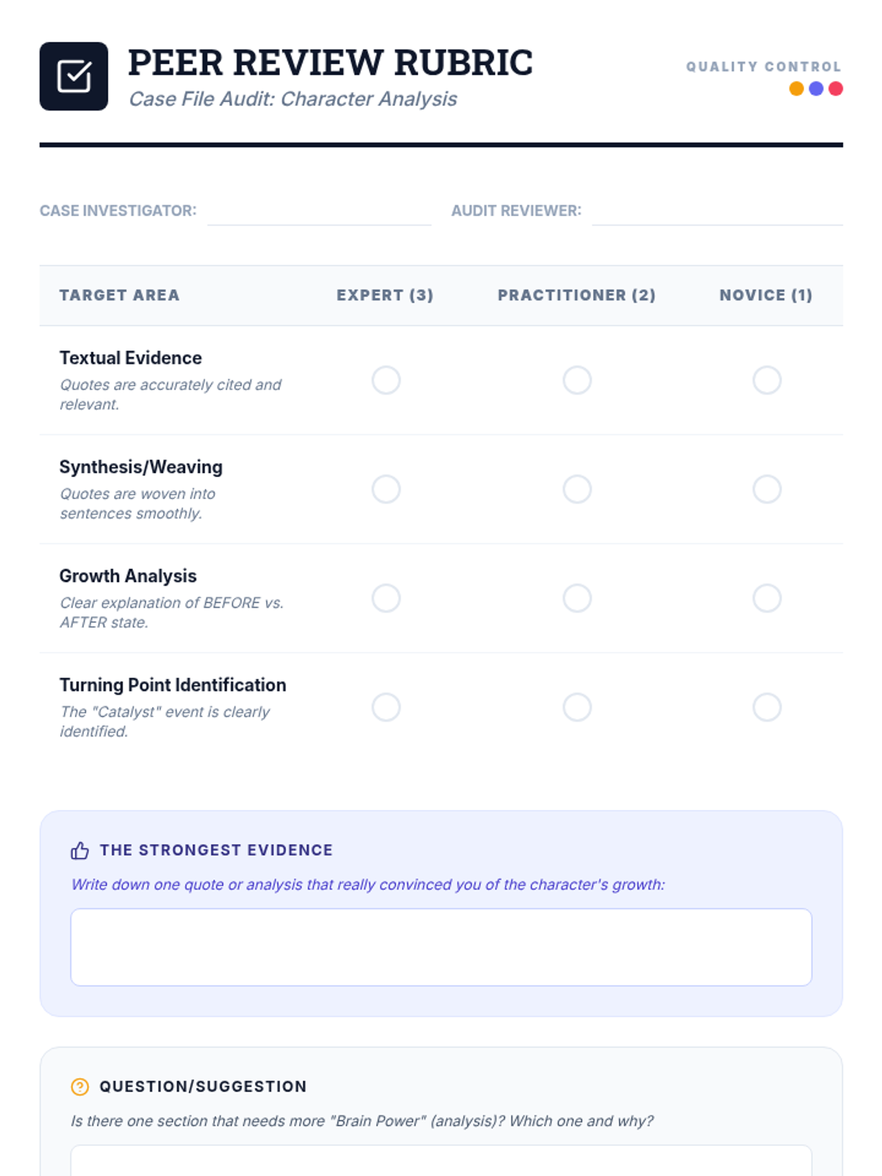Click the red Quality Control dot

(836, 89)
